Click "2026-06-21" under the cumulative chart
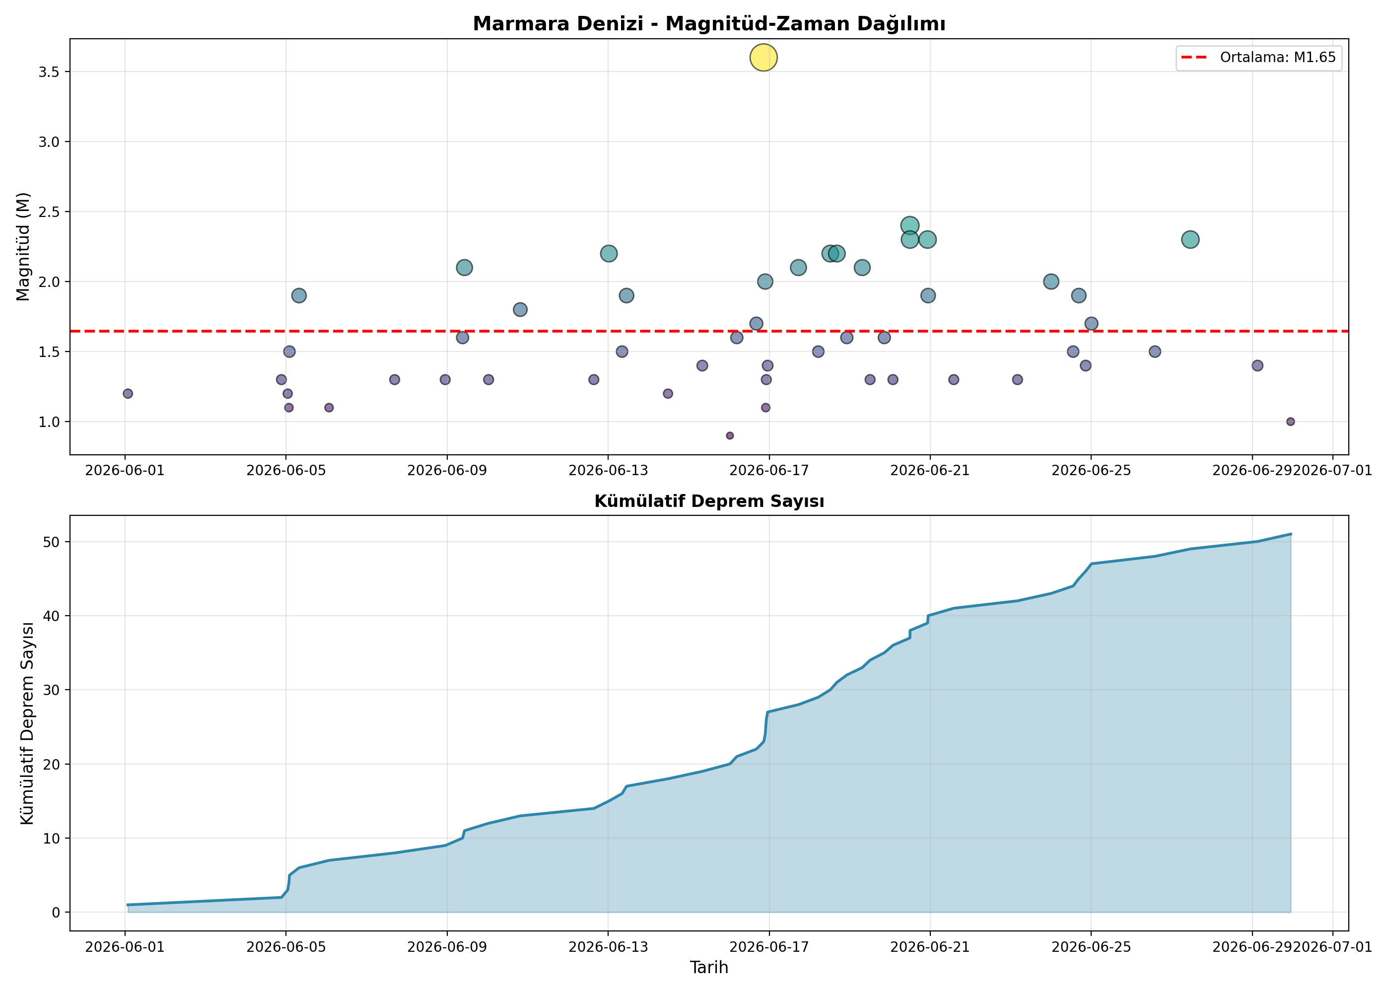This screenshot has height=993, width=1390. [930, 947]
